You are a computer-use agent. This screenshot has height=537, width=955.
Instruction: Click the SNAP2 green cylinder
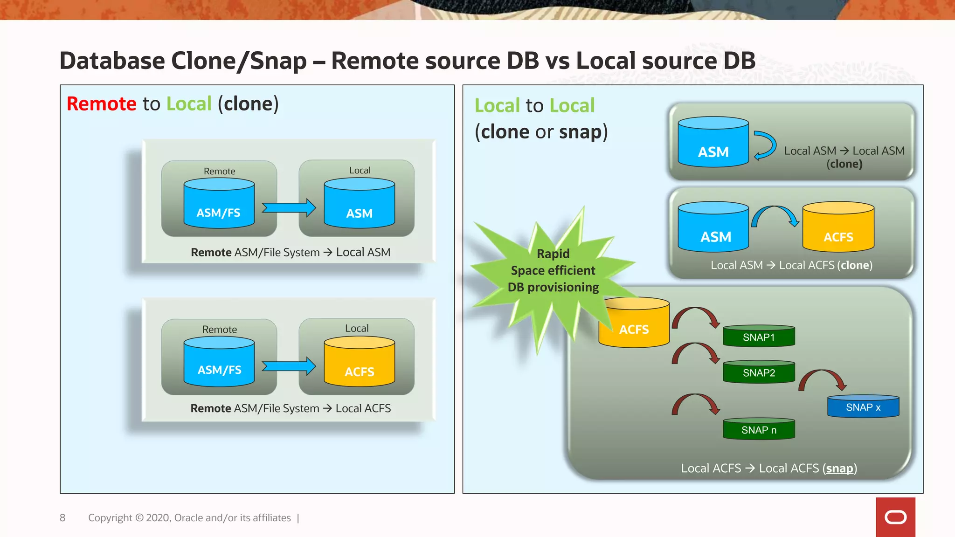759,372
